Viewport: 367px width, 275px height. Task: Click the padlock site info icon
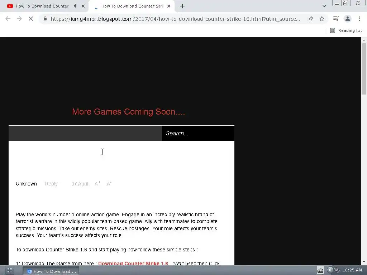[45, 19]
